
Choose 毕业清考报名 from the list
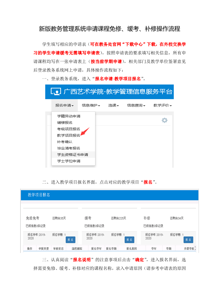[68, 148]
